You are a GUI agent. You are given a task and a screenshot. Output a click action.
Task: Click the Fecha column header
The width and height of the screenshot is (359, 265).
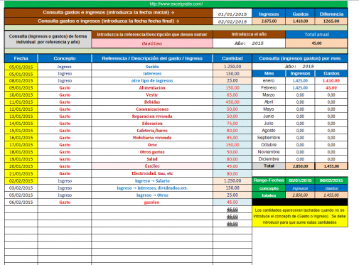[21, 58]
